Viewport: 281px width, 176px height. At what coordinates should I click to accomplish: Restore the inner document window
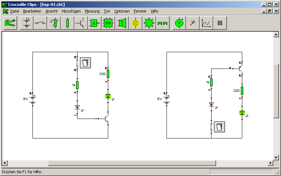point(270,11)
